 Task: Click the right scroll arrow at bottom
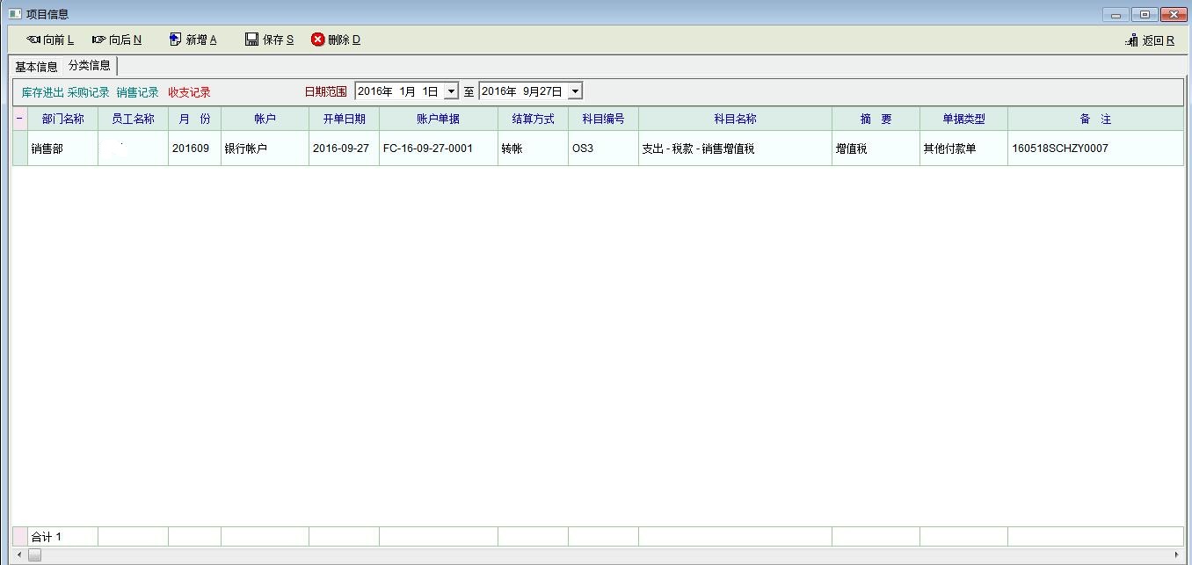click(1176, 554)
